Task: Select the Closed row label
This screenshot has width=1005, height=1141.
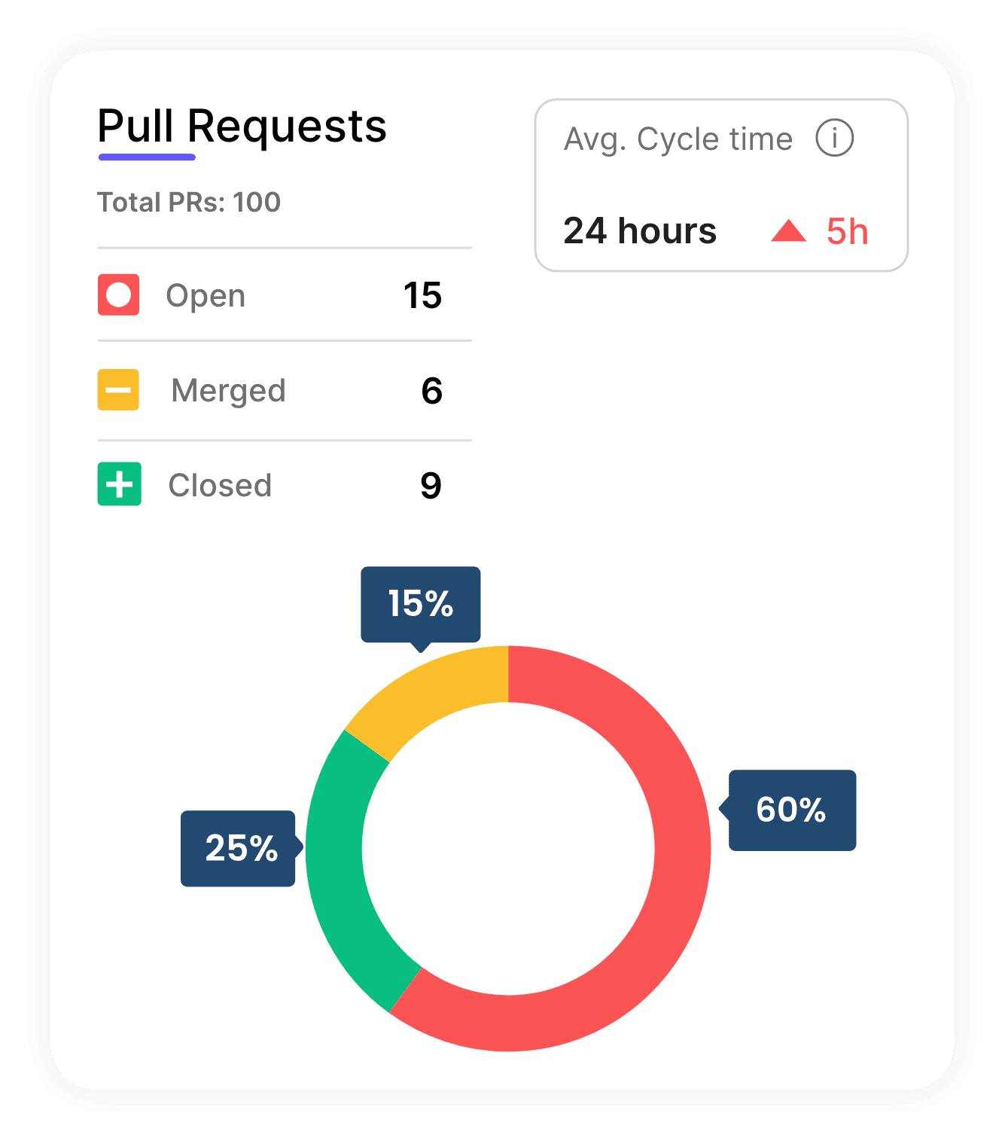Action: [220, 486]
